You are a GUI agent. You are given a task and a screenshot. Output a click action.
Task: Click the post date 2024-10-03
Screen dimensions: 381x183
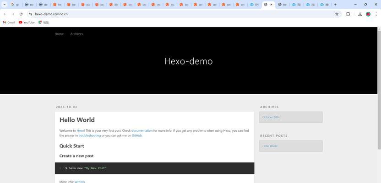point(66,107)
